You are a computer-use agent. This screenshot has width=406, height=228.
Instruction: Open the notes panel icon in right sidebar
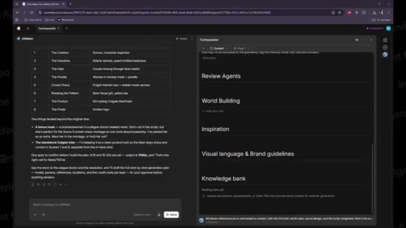click(x=385, y=40)
